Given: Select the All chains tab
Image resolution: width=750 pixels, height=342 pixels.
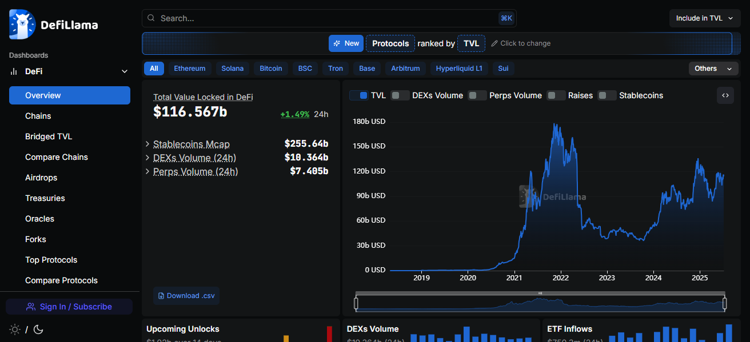Looking at the screenshot, I should tap(154, 69).
